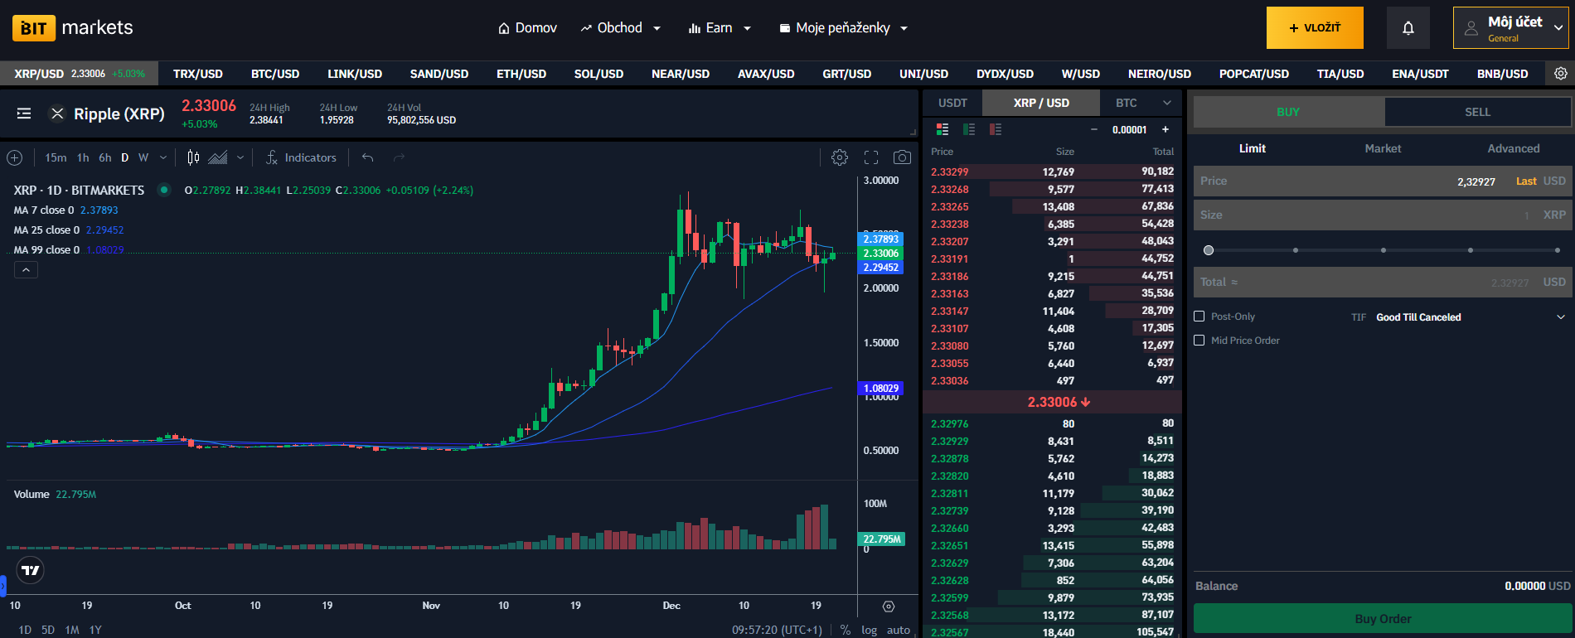The height and width of the screenshot is (638, 1575).
Task: Set order size slider to the middle marker
Action: coord(1383,250)
